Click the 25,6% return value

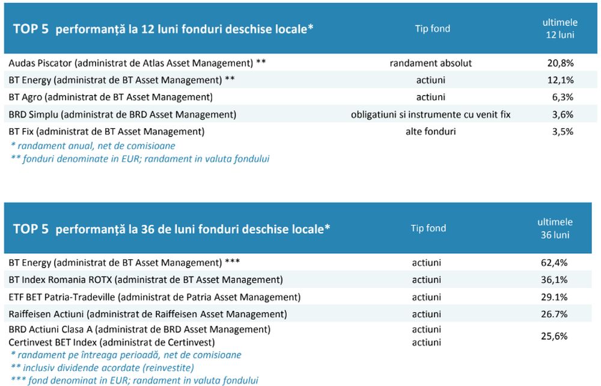(x=554, y=336)
